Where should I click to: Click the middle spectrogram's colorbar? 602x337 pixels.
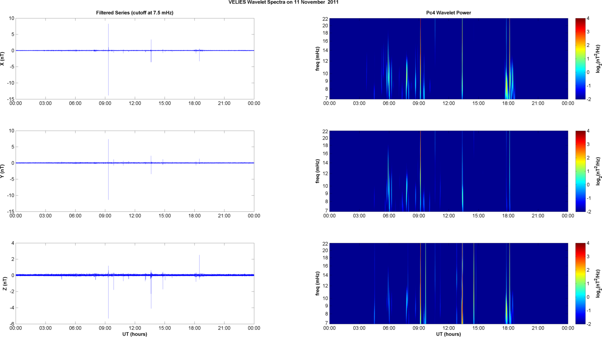point(580,171)
